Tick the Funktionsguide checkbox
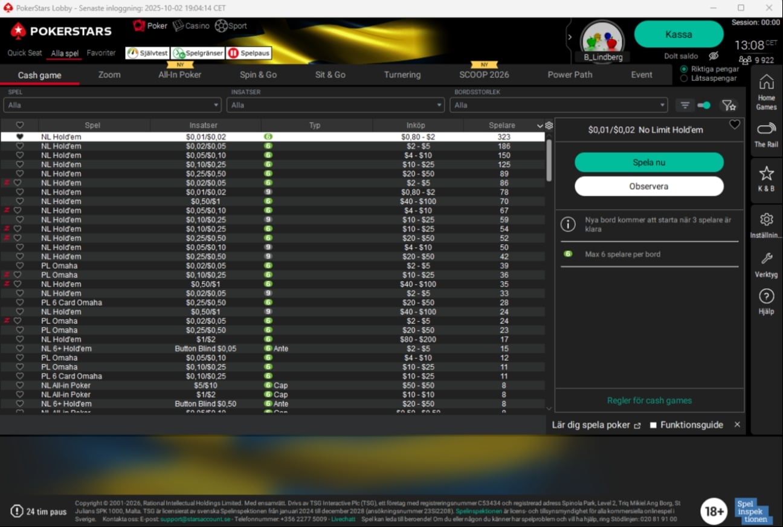Image resolution: width=783 pixels, height=527 pixels. click(653, 425)
